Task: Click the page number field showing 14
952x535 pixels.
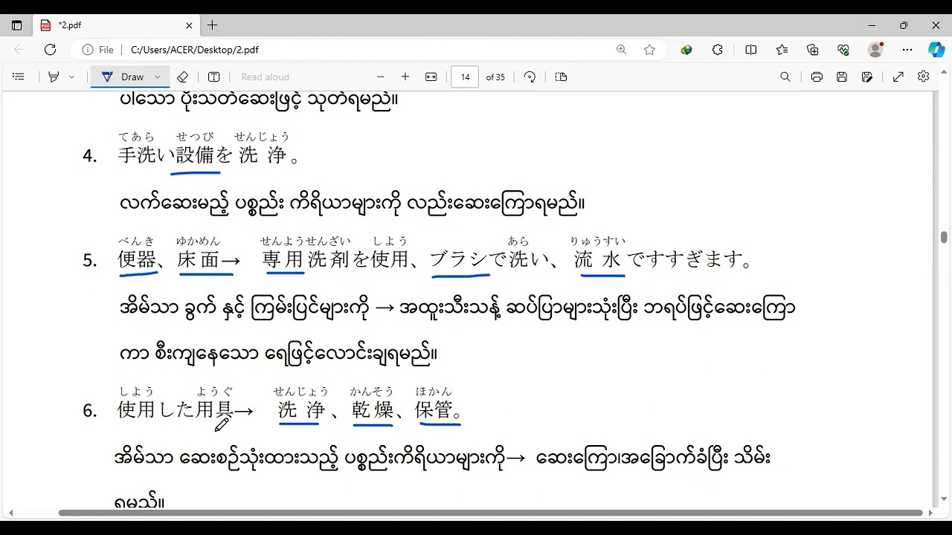Action: tap(465, 77)
